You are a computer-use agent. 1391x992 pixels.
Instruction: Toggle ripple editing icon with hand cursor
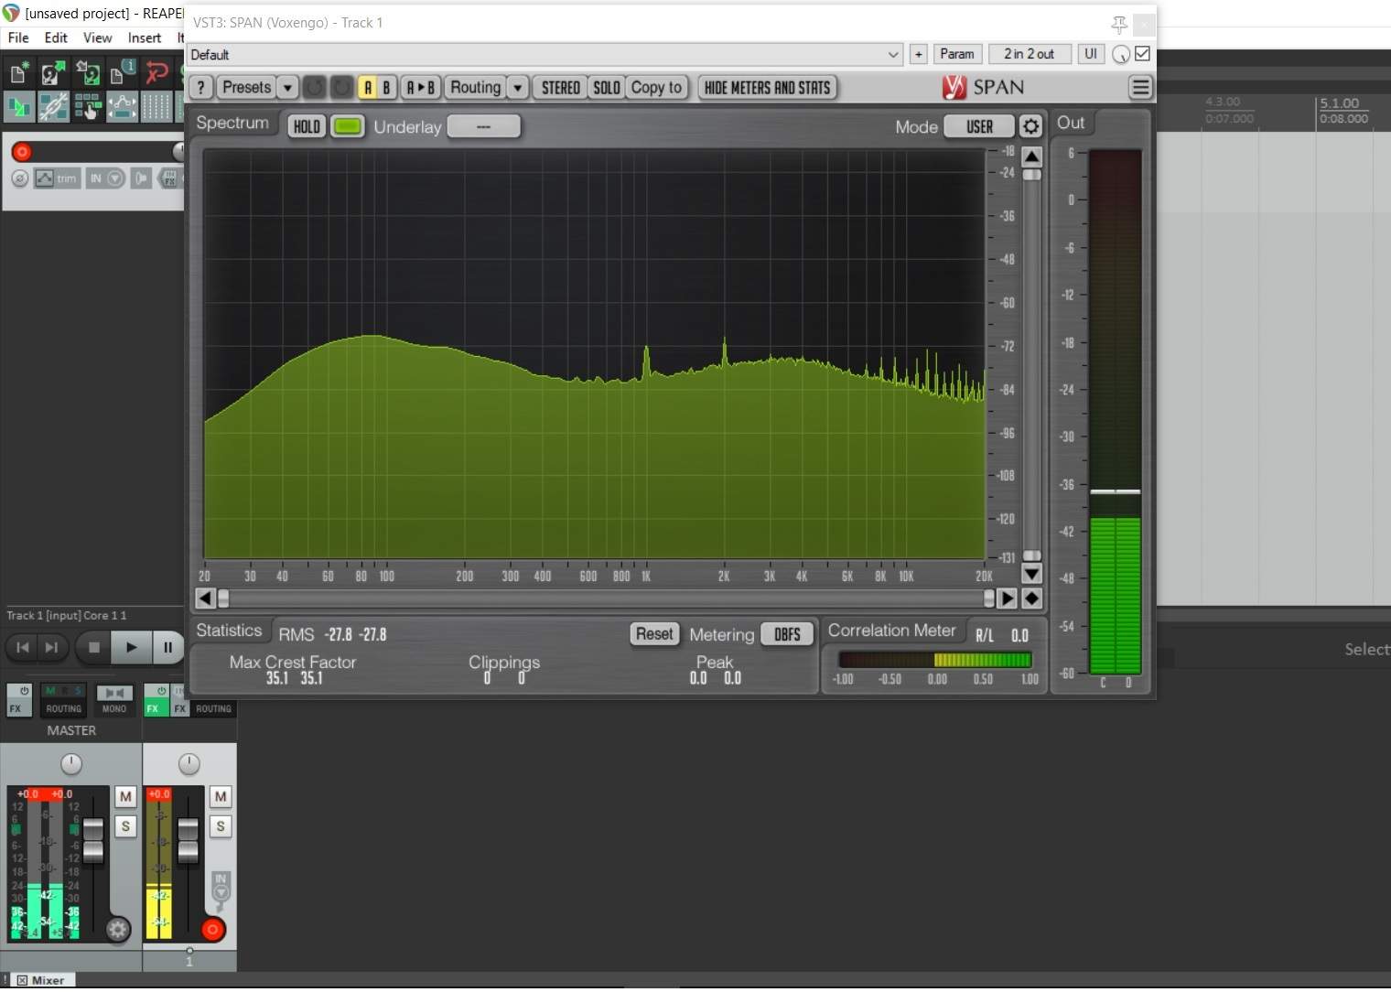click(x=88, y=107)
